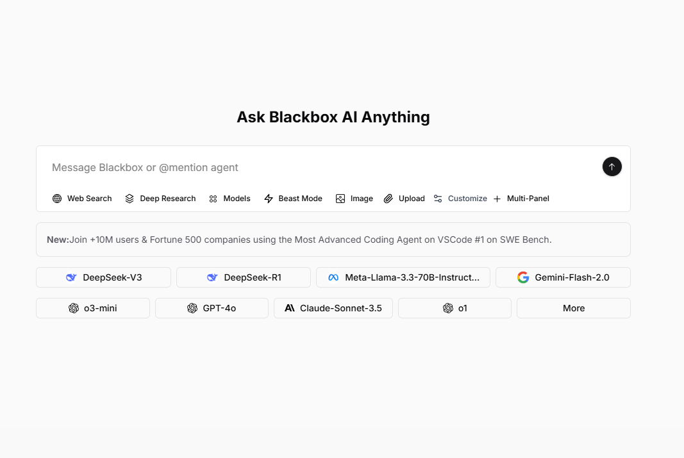Click the send arrow button

pos(612,167)
